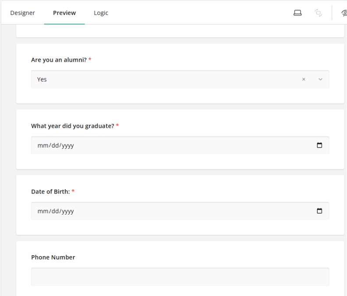Focus the Date of Birth input

(180, 211)
